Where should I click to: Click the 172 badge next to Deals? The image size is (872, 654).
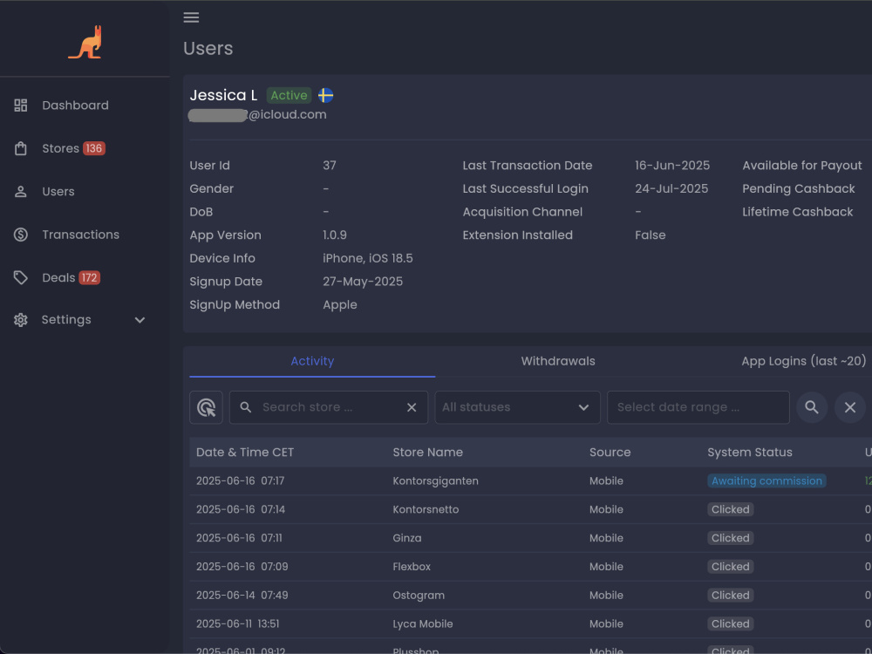pos(89,277)
